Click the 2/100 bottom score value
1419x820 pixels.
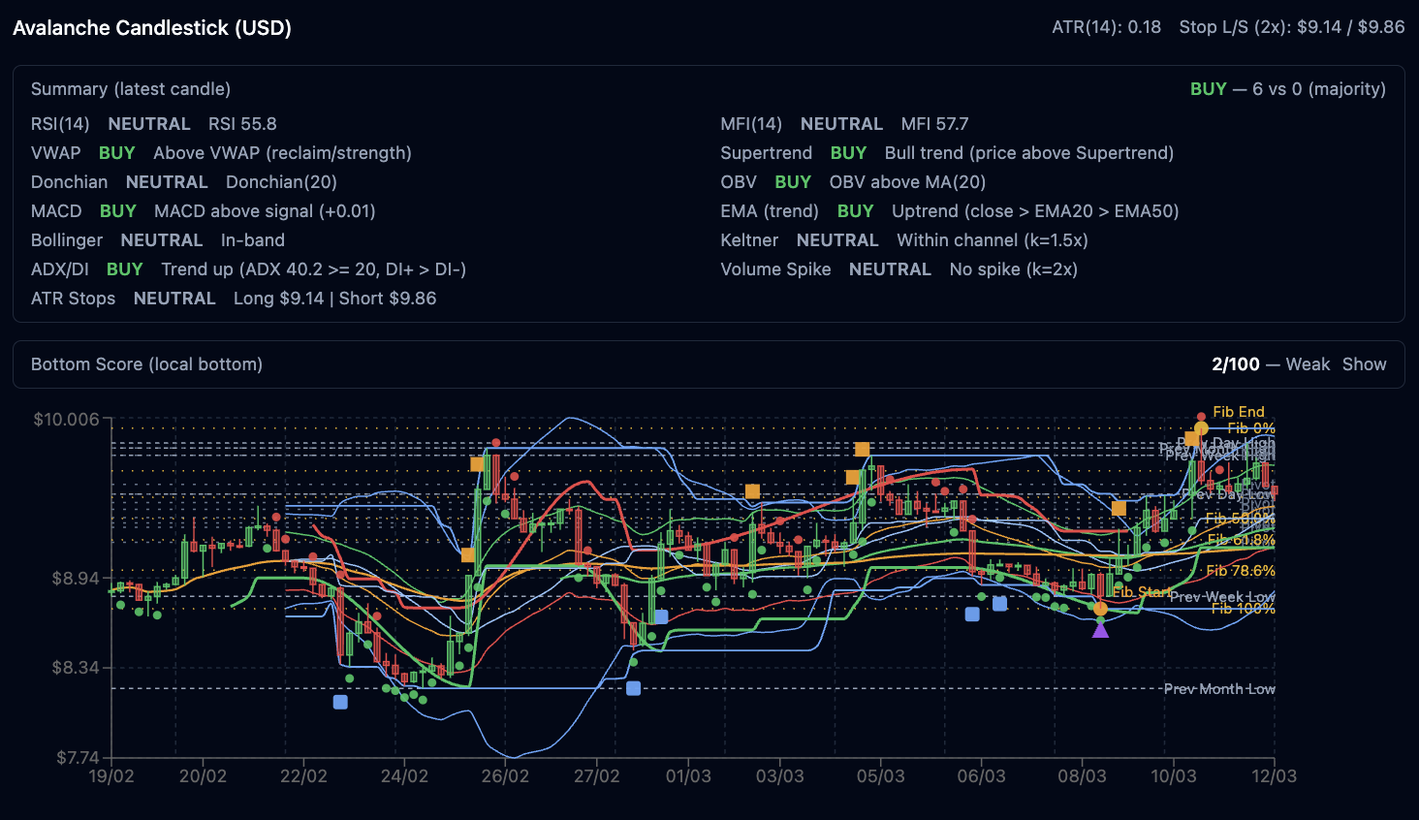tap(1235, 364)
